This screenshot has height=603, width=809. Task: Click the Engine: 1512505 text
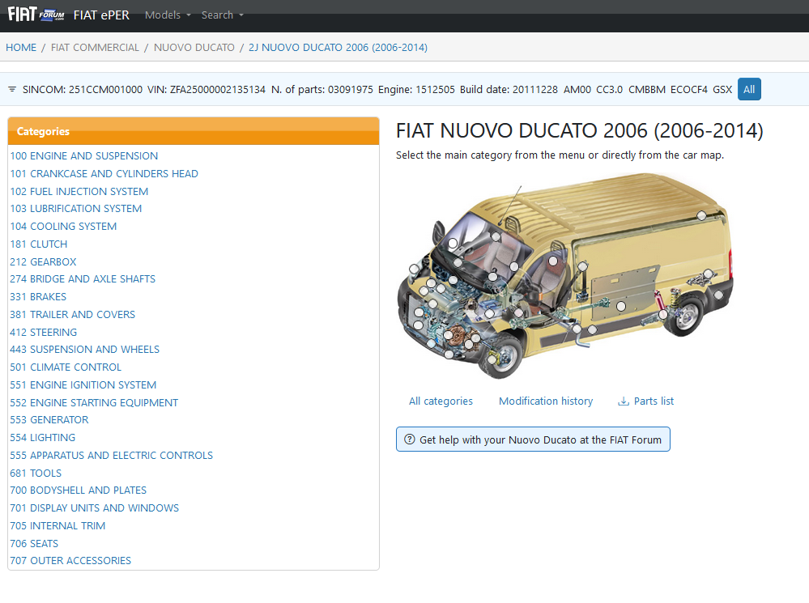(x=416, y=89)
